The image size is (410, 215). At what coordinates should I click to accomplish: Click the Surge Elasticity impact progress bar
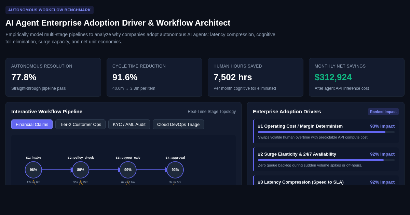point(326,160)
